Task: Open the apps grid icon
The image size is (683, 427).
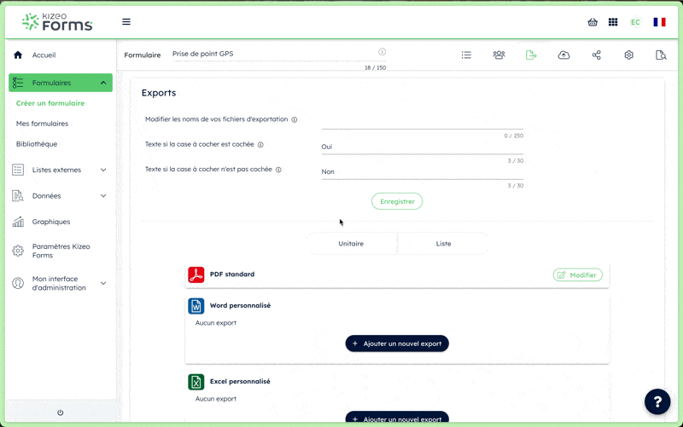Action: point(613,22)
